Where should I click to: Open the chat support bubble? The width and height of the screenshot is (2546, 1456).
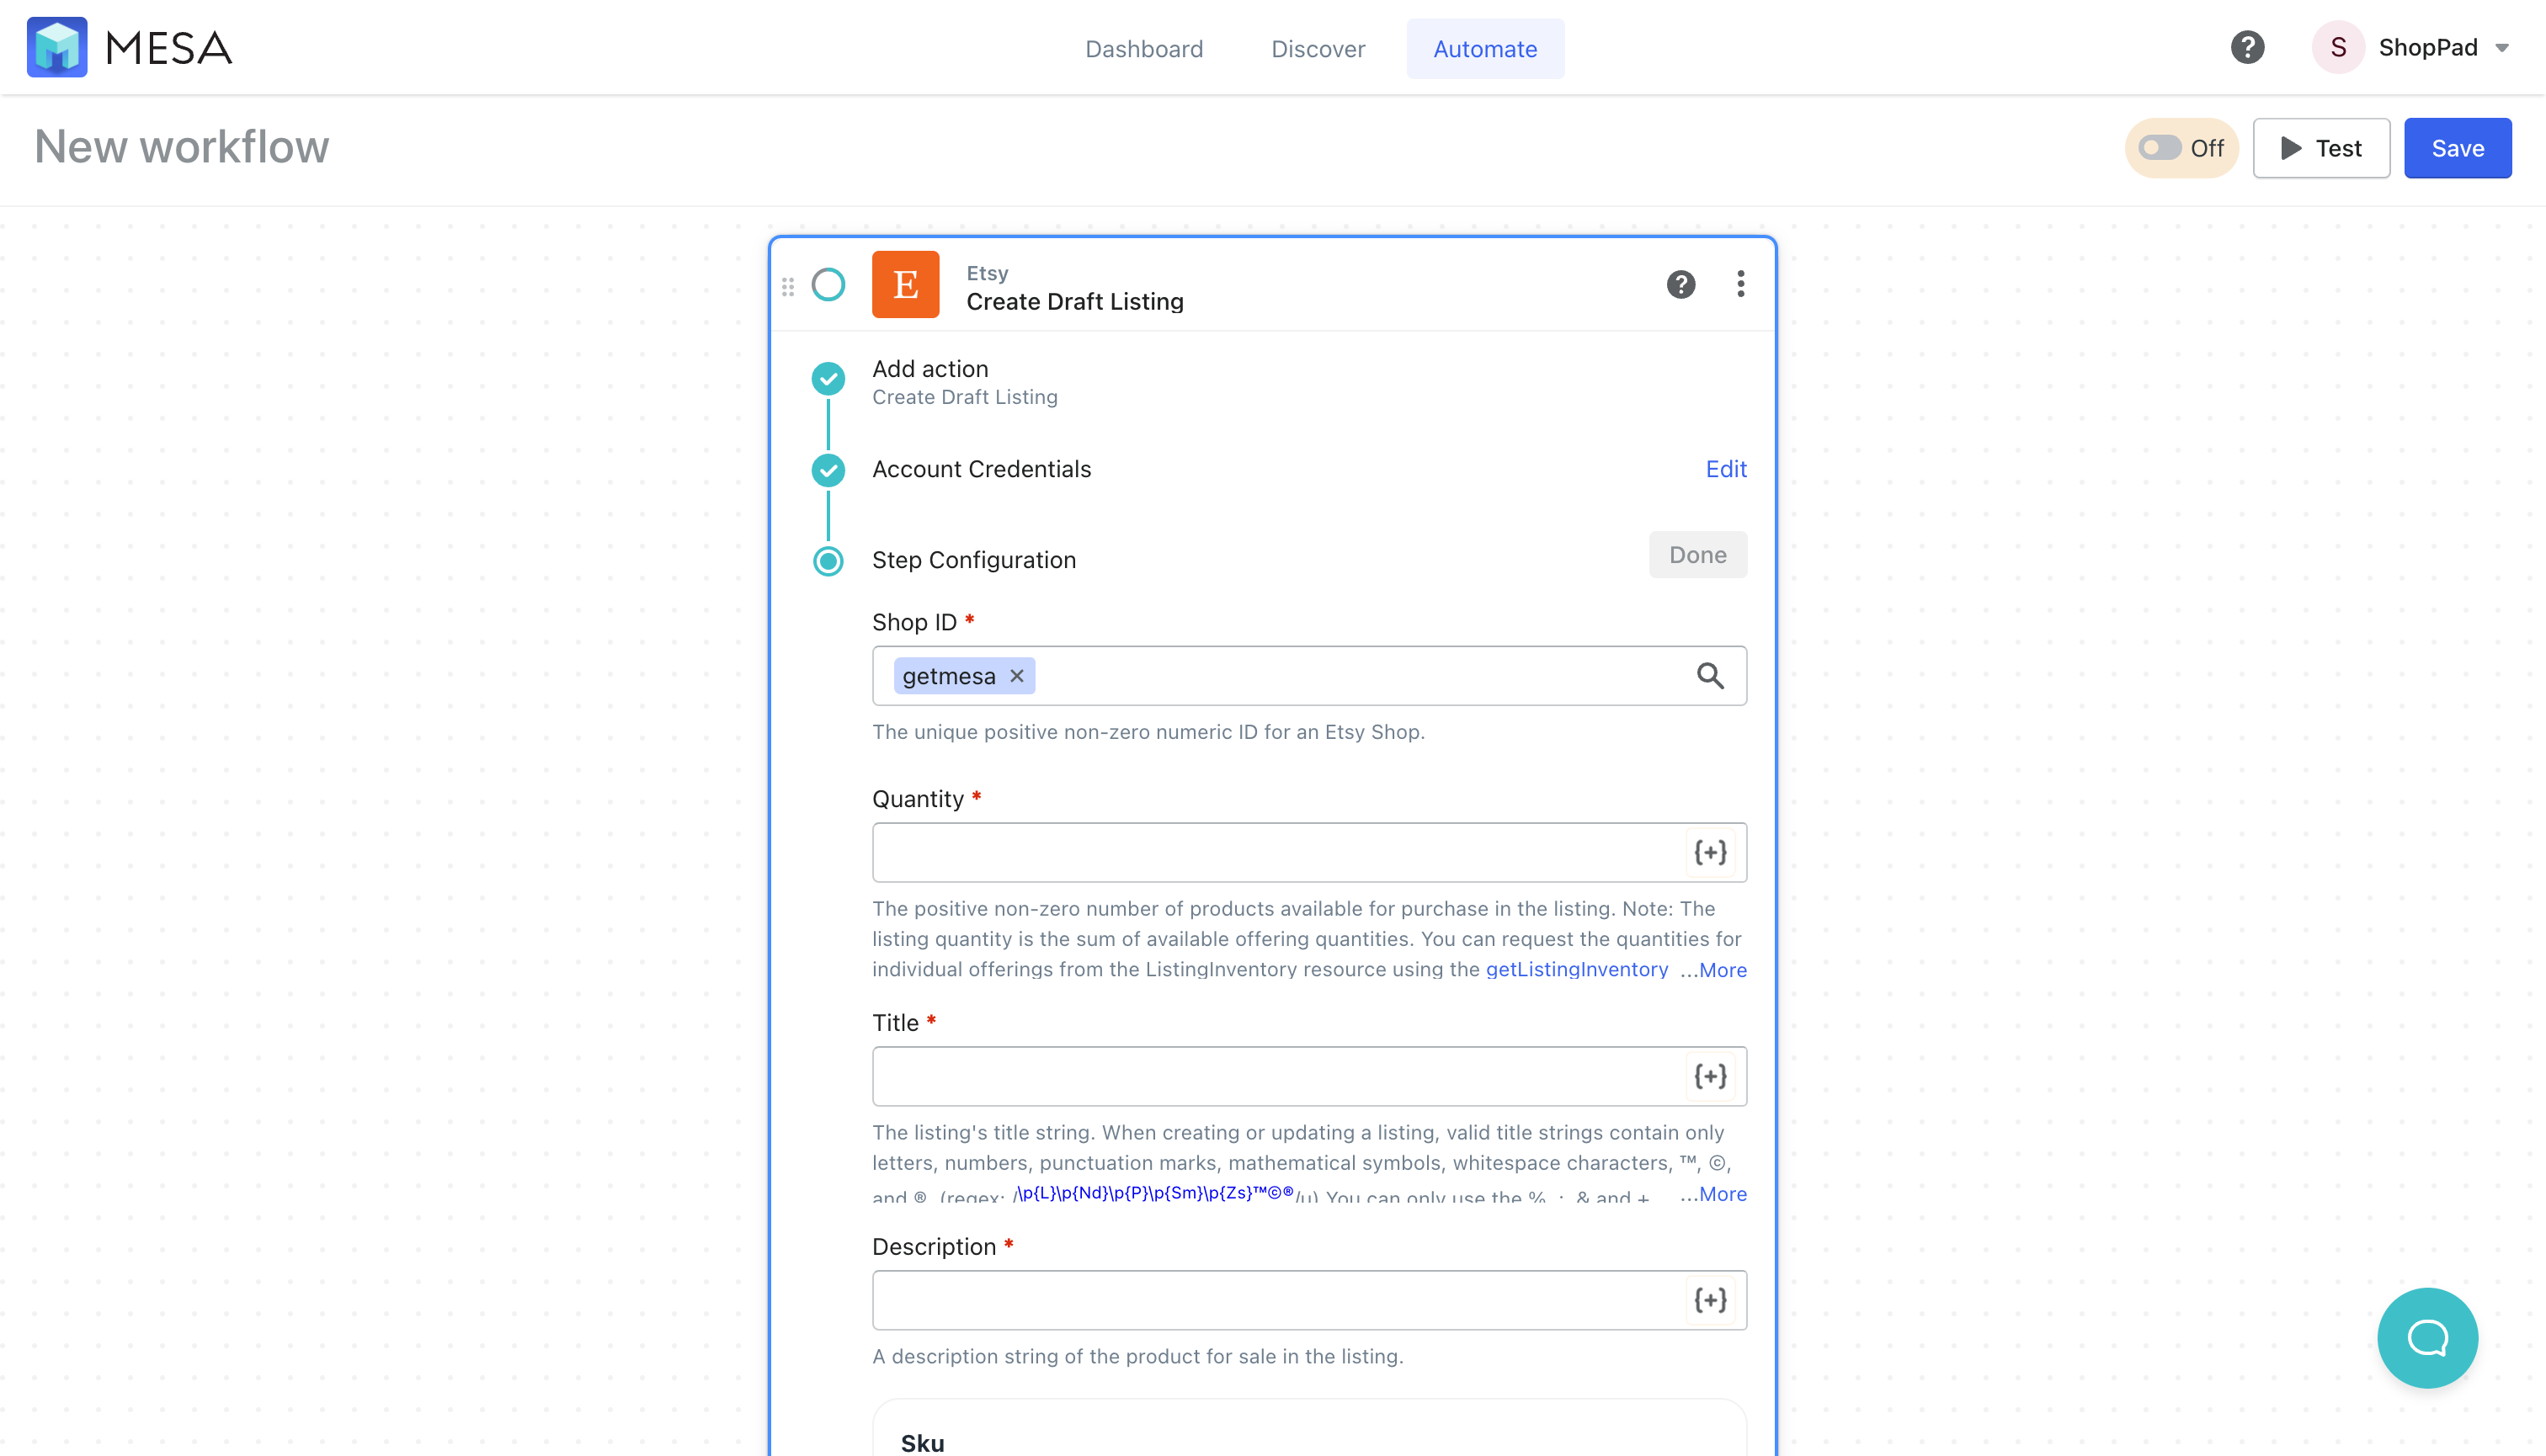click(x=2427, y=1337)
